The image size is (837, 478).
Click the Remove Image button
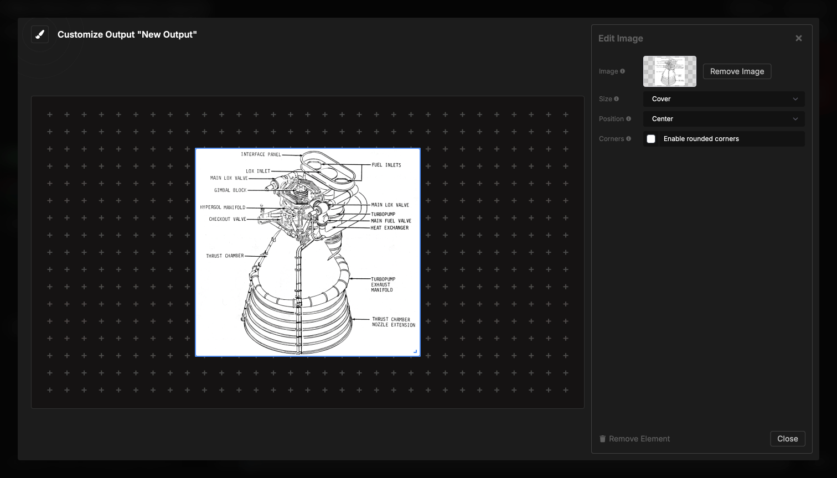tap(737, 71)
